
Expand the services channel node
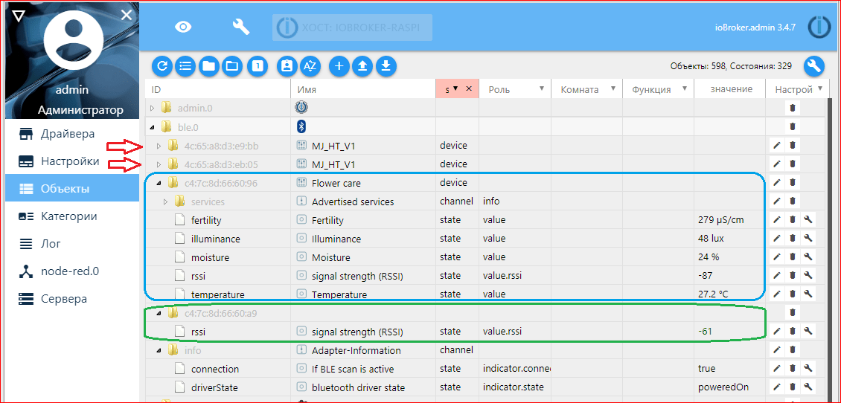point(165,201)
